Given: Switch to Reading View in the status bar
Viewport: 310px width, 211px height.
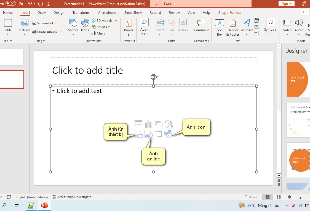Looking at the screenshot, I should [x=289, y=197].
